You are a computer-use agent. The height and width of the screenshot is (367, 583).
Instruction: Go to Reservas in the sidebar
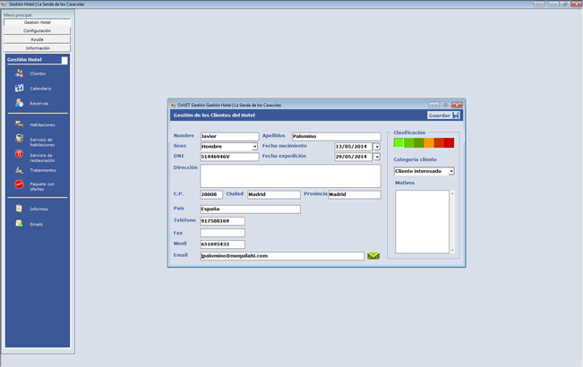[19, 103]
